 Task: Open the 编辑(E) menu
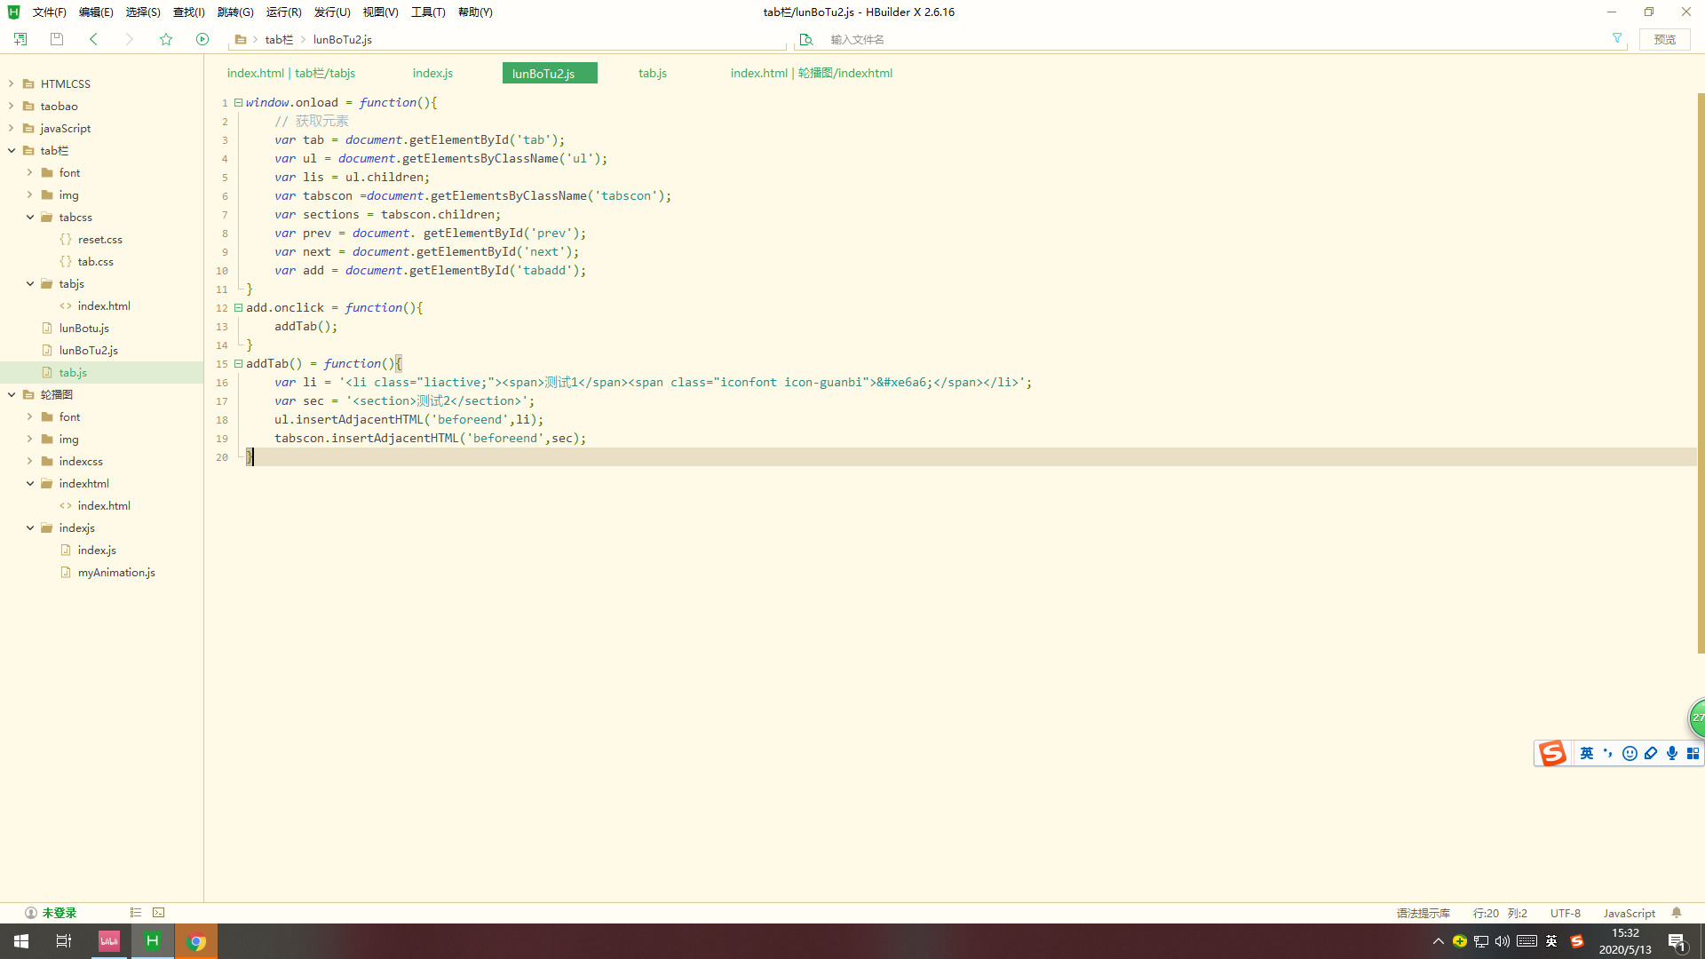96,12
